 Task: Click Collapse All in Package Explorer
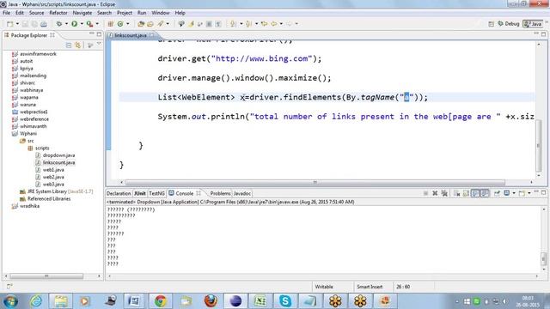[69, 45]
